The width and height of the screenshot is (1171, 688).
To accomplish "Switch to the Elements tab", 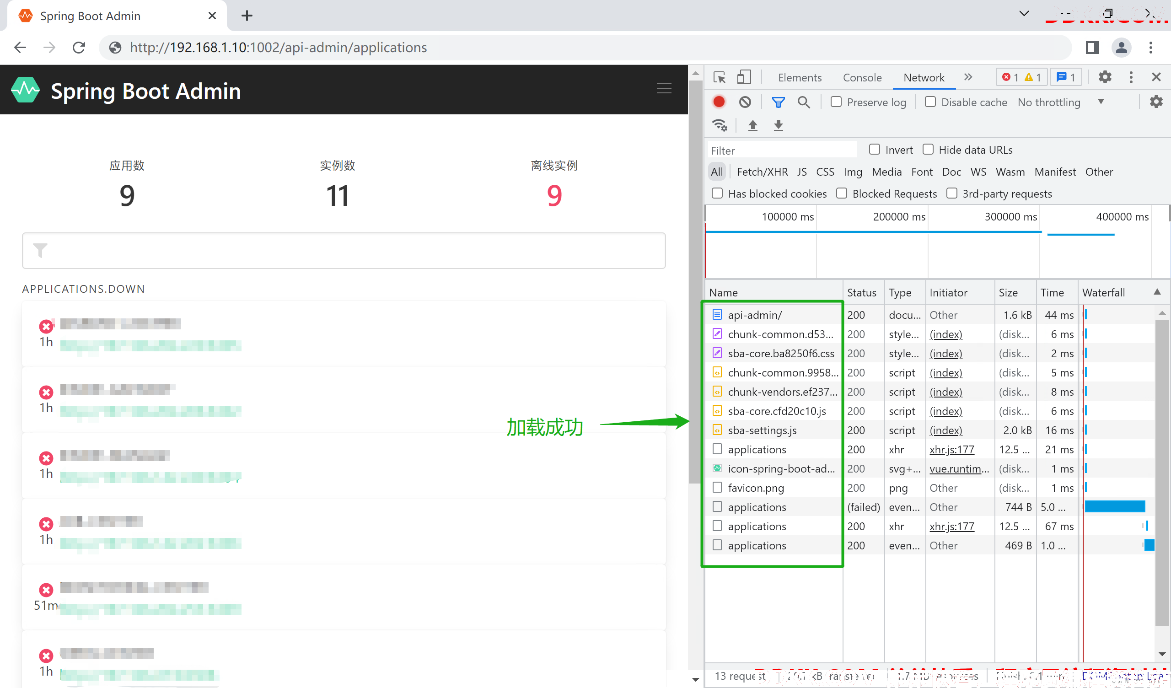I will pyautogui.click(x=799, y=78).
